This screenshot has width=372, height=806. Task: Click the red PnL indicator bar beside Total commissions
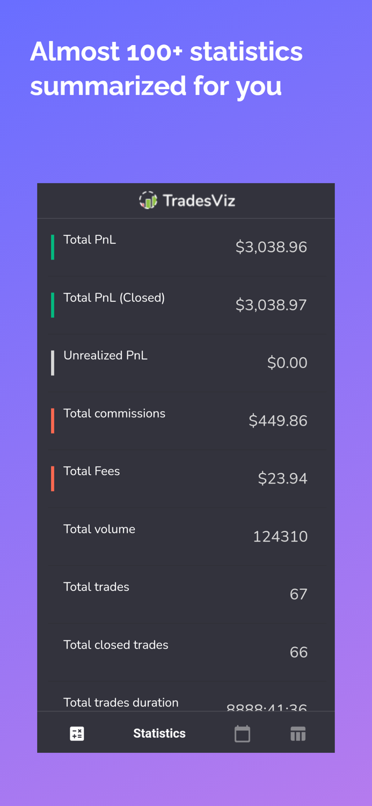click(53, 420)
